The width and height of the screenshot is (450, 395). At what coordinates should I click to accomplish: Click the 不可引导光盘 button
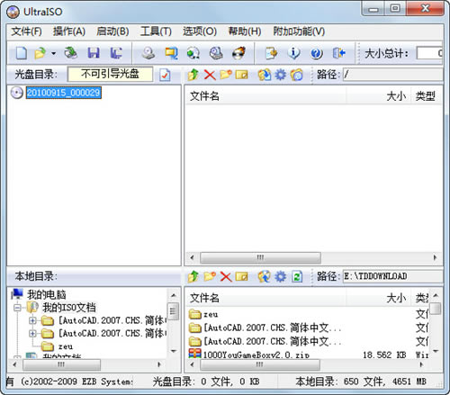110,74
